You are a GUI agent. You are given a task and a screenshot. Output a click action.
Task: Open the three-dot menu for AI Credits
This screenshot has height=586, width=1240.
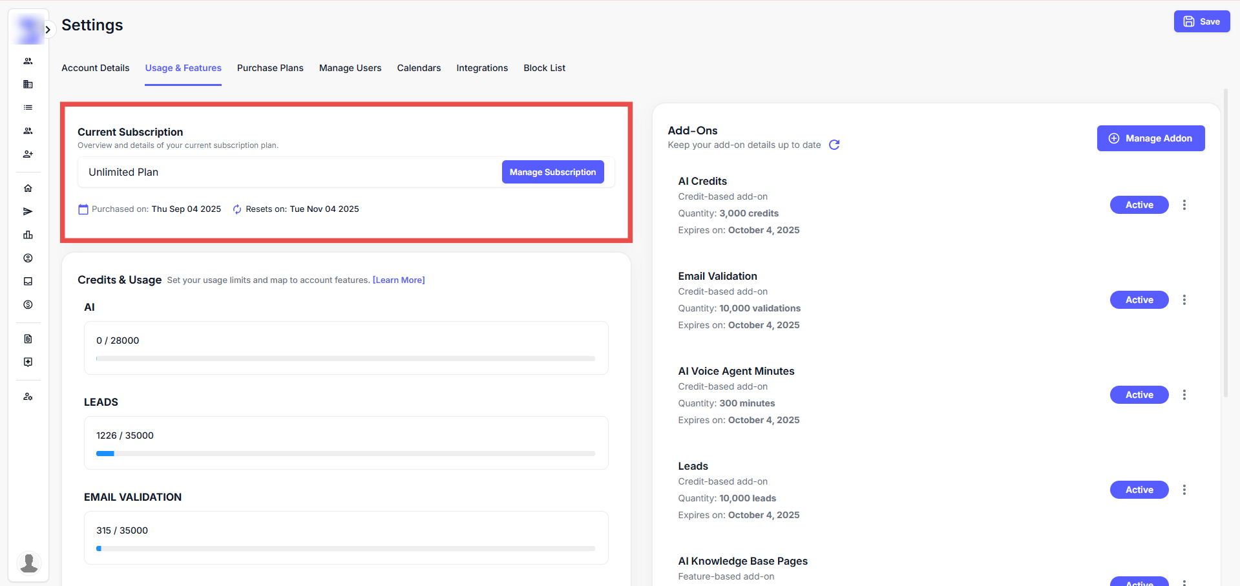1184,205
